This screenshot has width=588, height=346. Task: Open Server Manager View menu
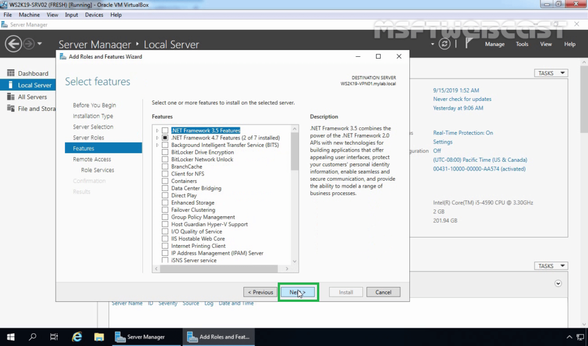pos(546,44)
